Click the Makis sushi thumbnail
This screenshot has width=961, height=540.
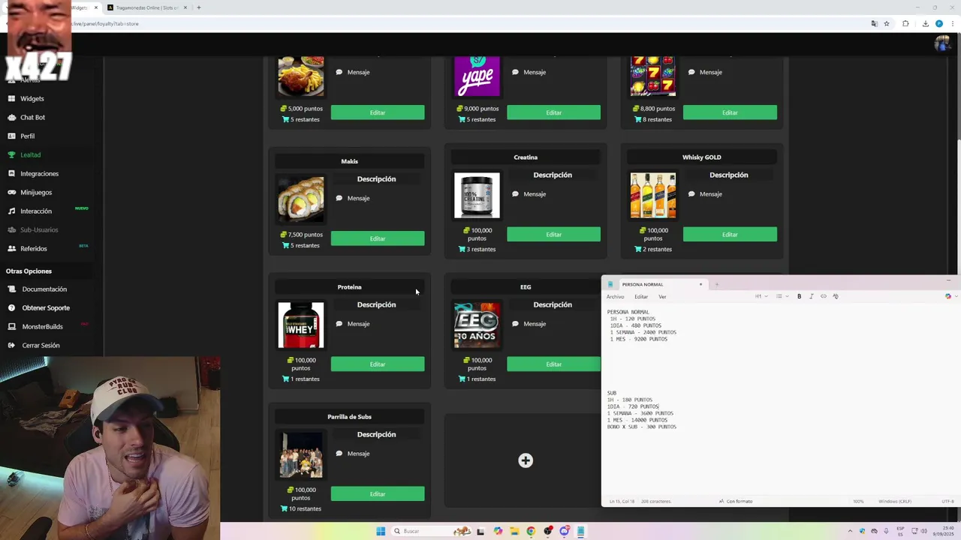point(301,199)
